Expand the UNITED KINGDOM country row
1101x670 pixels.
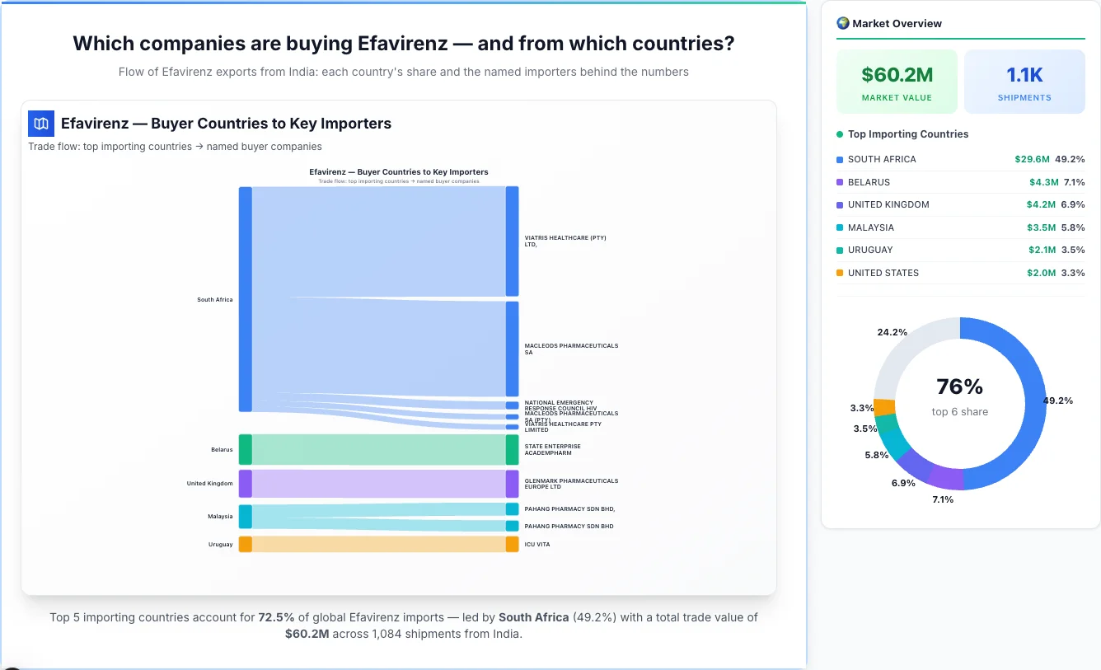[960, 204]
